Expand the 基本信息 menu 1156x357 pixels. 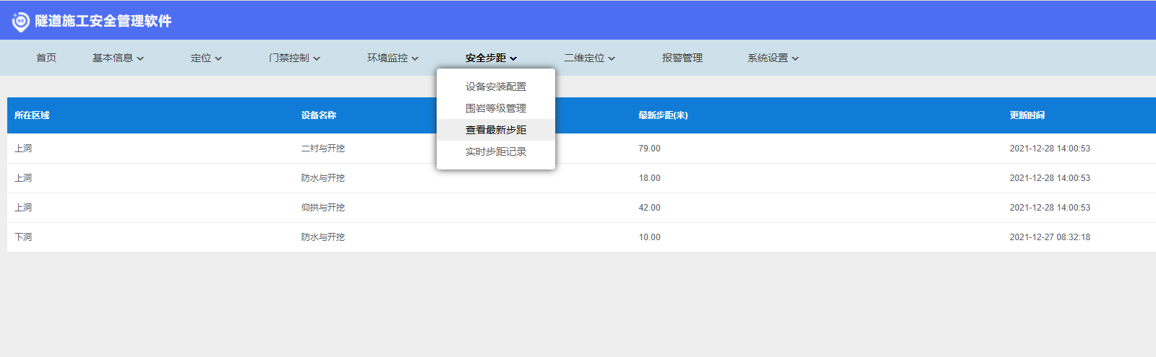(x=118, y=58)
